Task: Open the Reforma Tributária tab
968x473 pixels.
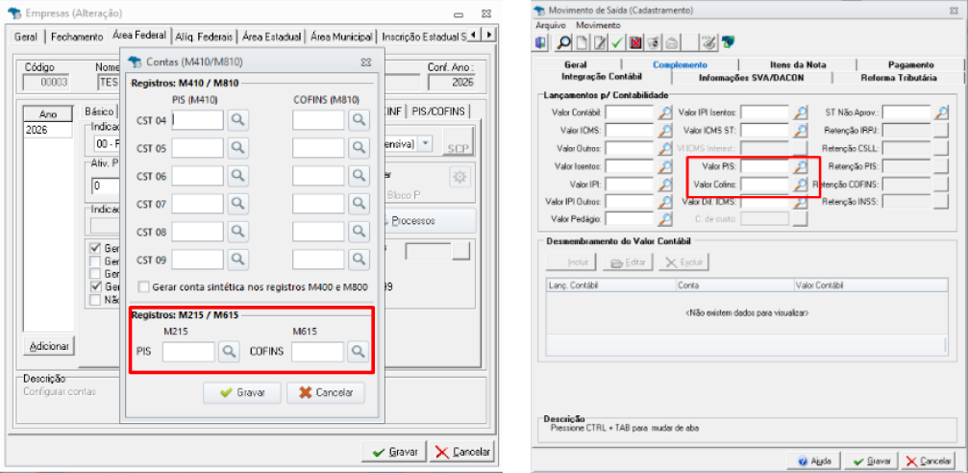Action: [x=898, y=78]
